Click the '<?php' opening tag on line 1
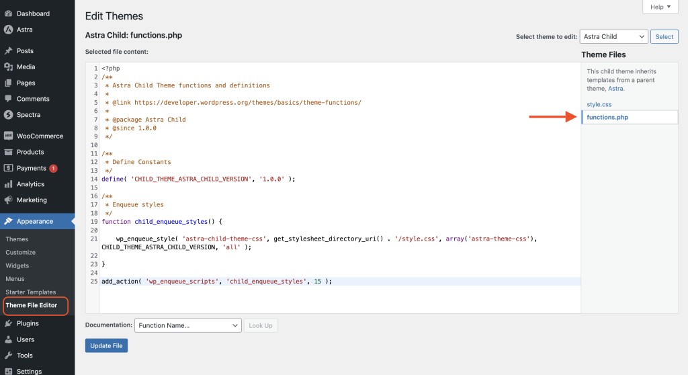The height and width of the screenshot is (375, 688). (111, 69)
